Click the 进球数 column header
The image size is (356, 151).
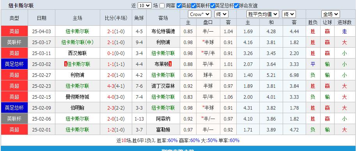pyautogui.click(x=344, y=22)
